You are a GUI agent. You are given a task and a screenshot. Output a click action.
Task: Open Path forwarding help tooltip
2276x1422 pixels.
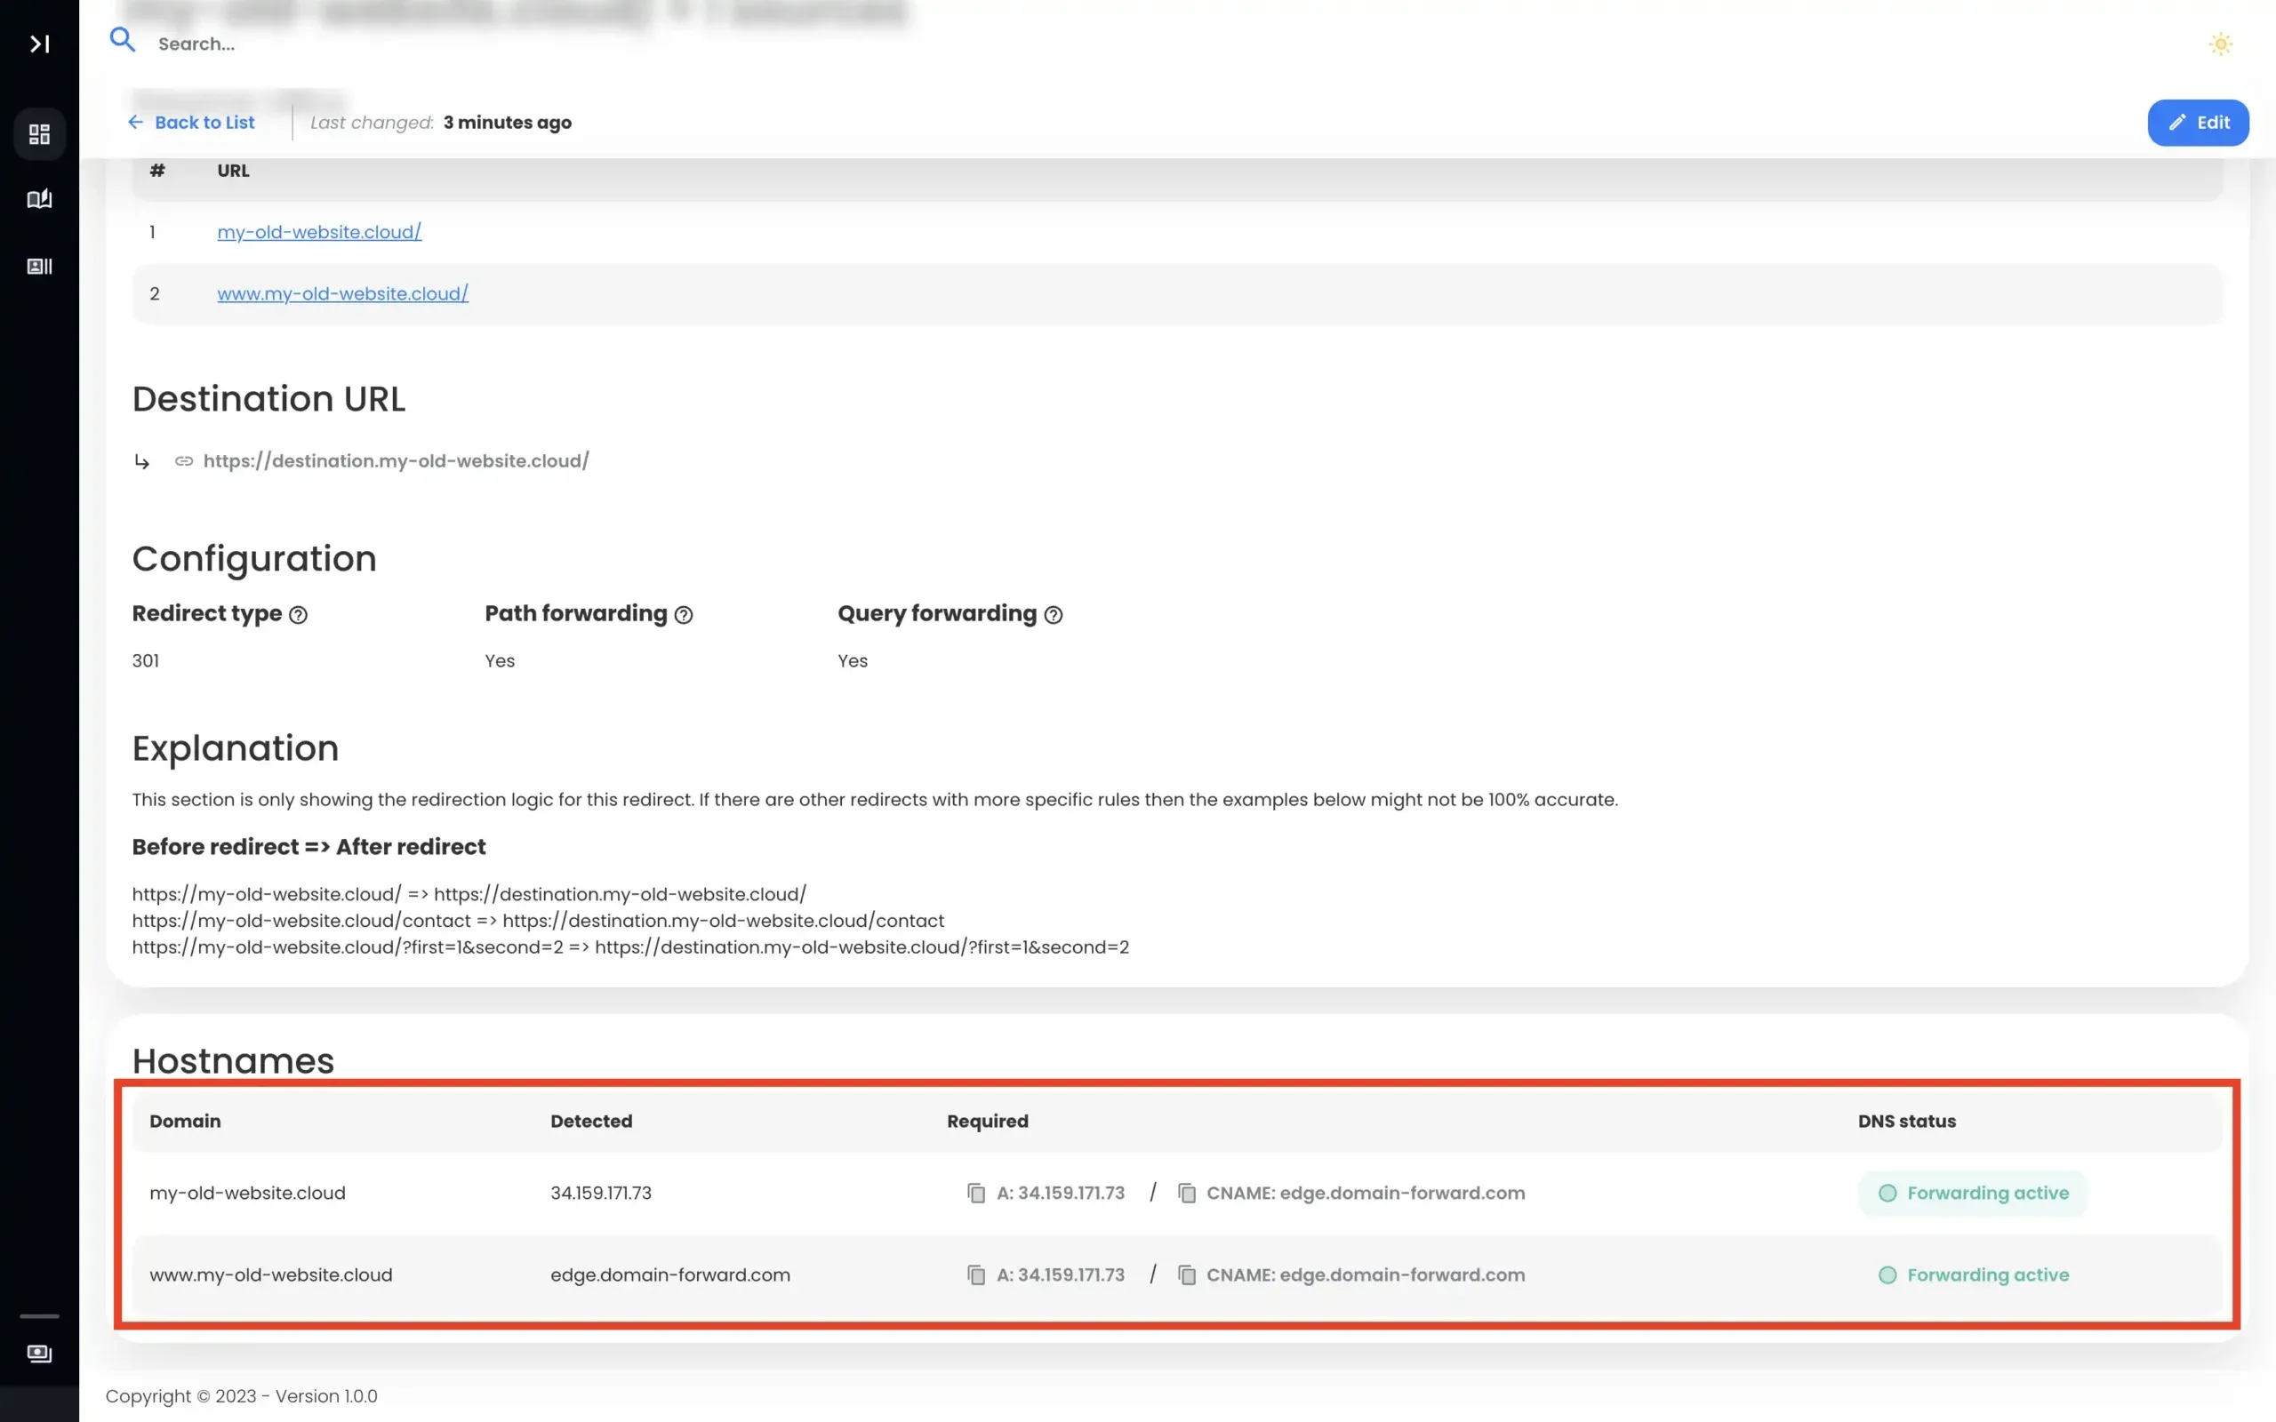pyautogui.click(x=684, y=614)
